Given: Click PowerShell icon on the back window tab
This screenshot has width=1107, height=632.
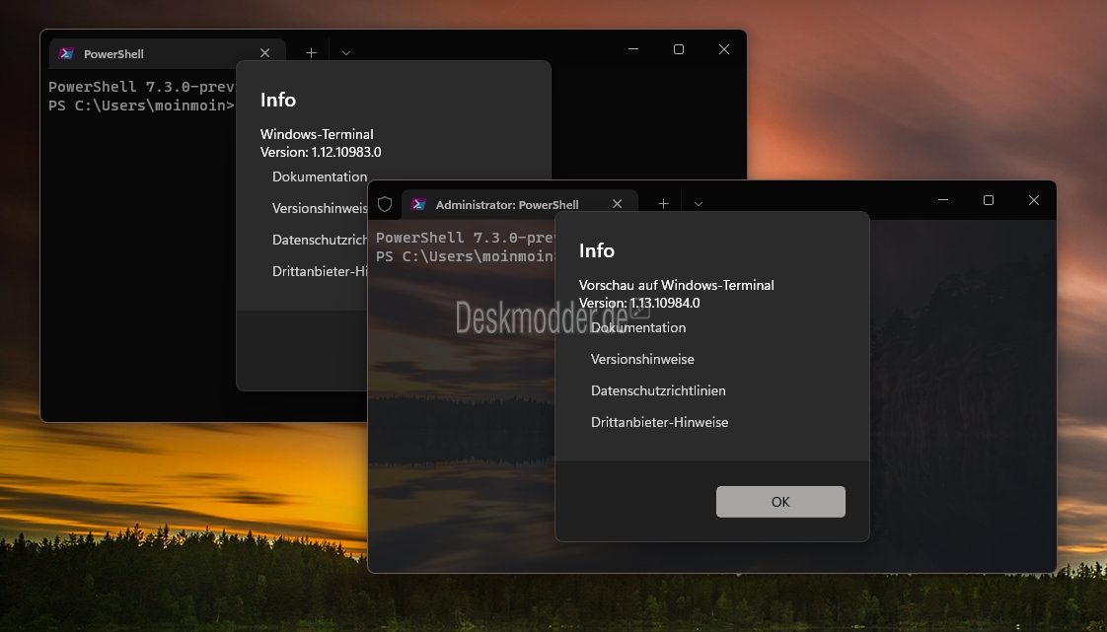Looking at the screenshot, I should pos(66,53).
